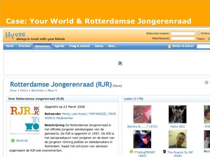
Task: Click the 'Opgericht op 23 March 2008' text
Action: point(65,107)
